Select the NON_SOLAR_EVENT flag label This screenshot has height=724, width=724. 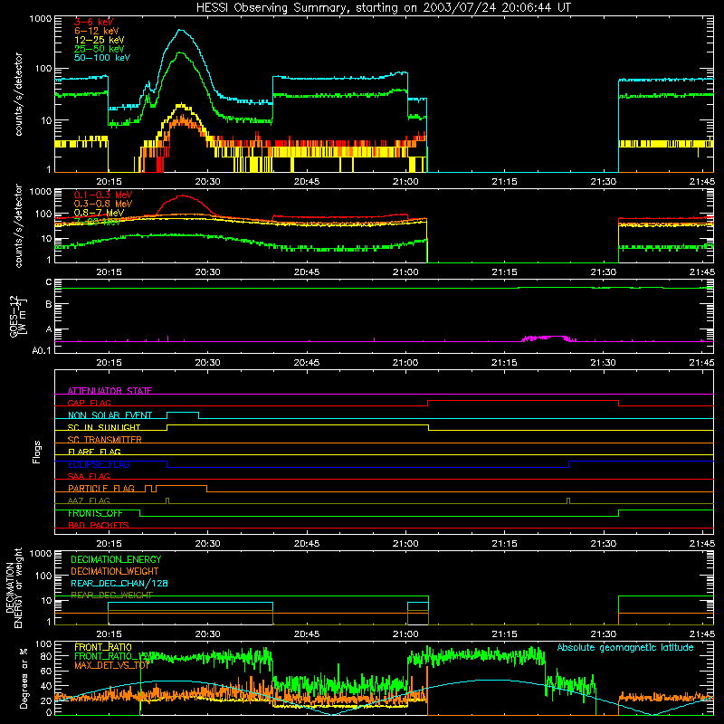(110, 415)
